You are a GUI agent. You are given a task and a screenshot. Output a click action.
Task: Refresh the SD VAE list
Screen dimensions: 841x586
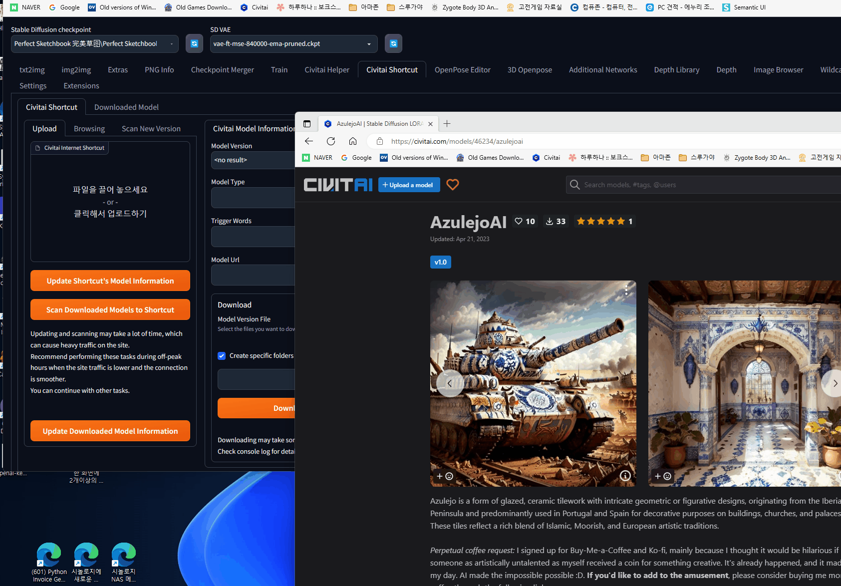393,44
